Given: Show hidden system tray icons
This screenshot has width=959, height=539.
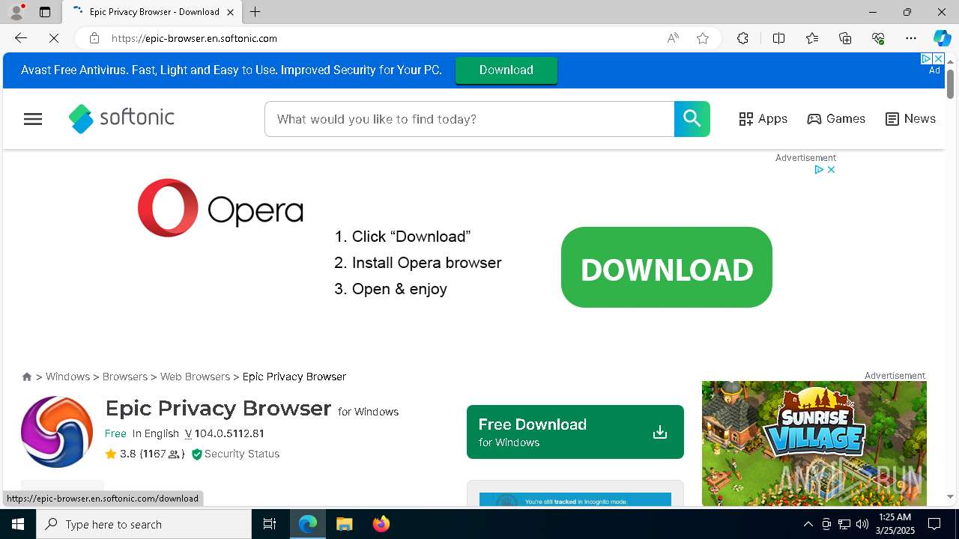Looking at the screenshot, I should (x=808, y=524).
